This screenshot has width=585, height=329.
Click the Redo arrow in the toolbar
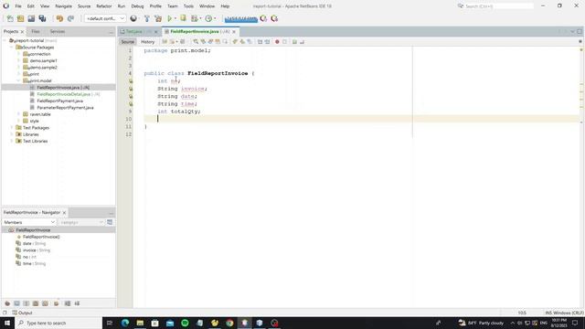click(x=70, y=18)
